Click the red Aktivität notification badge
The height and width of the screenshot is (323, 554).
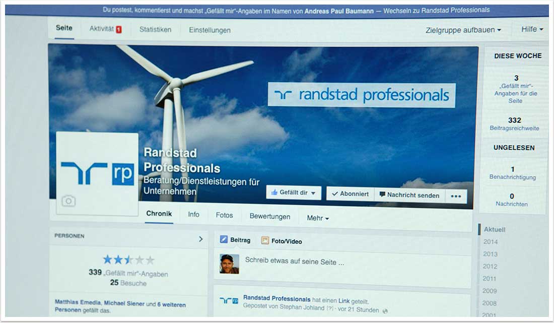pos(119,30)
